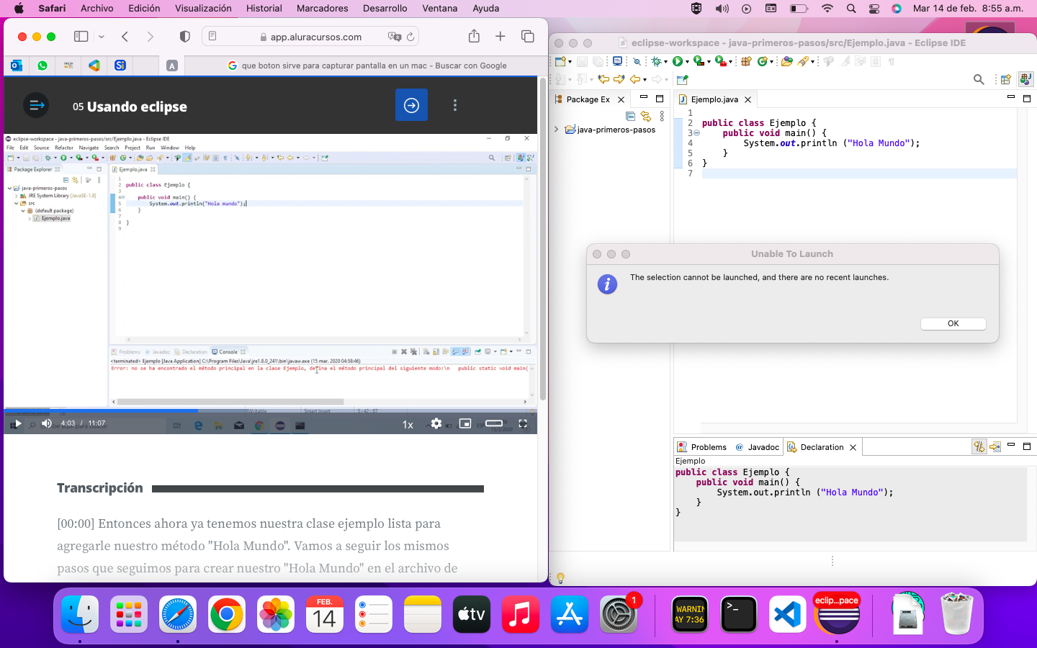Click OK in Unable To Launch dialog

click(953, 323)
